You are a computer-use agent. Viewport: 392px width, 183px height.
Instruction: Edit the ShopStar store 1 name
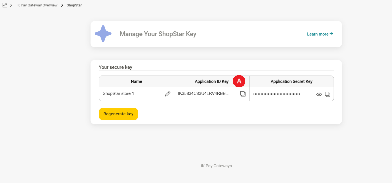168,94
